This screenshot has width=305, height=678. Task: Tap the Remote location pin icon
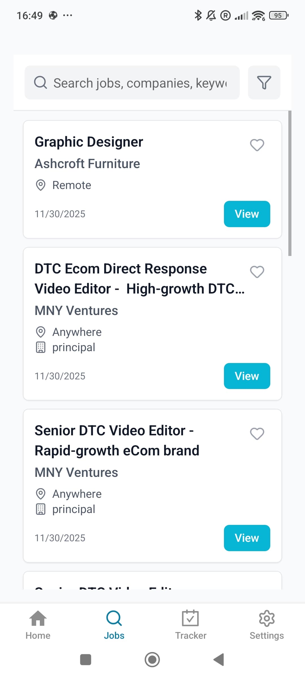click(x=41, y=185)
